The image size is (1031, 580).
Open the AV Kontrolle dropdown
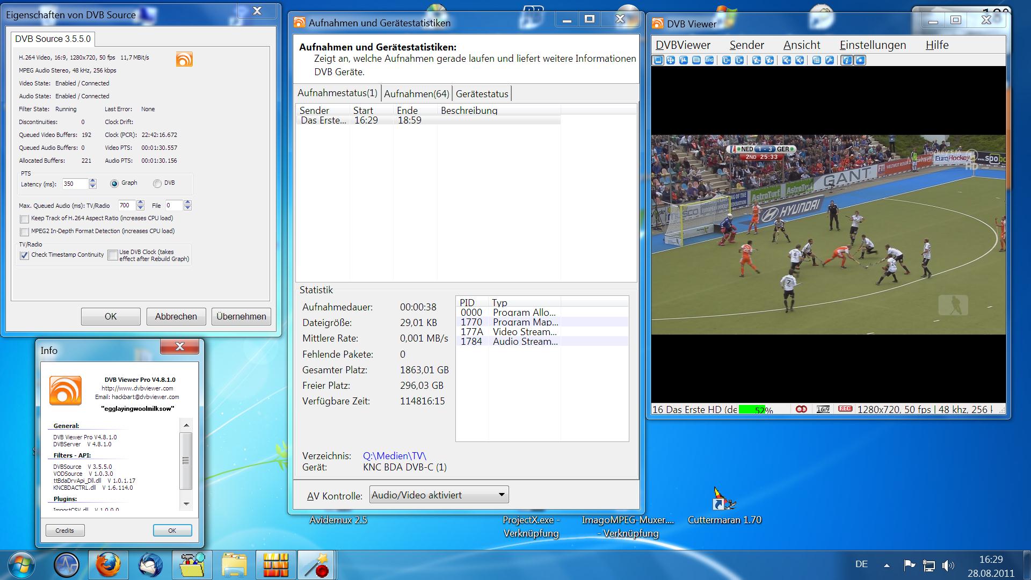click(x=439, y=495)
